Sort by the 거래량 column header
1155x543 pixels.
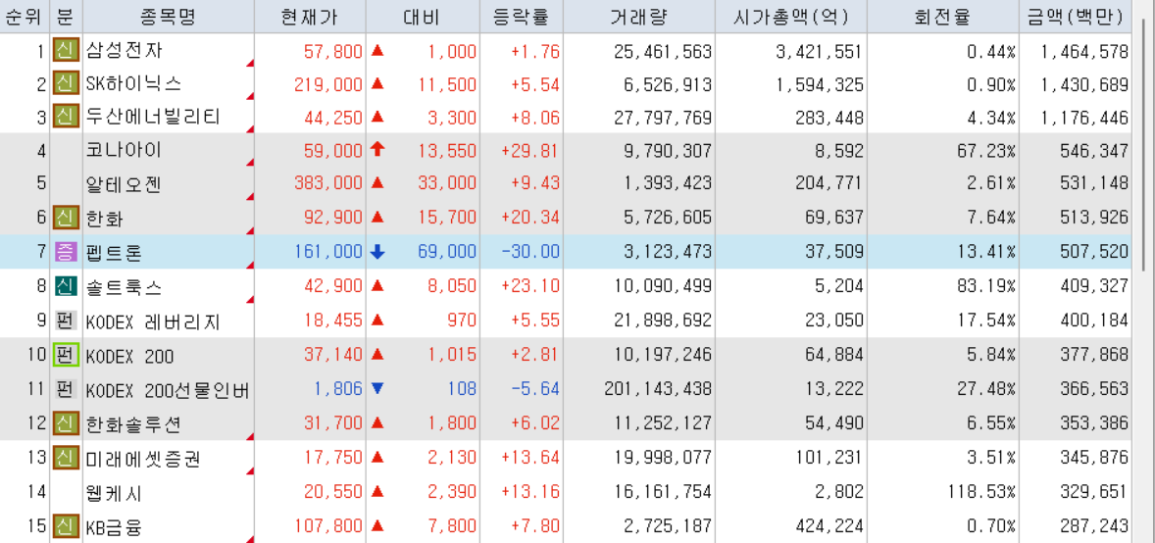tap(639, 17)
